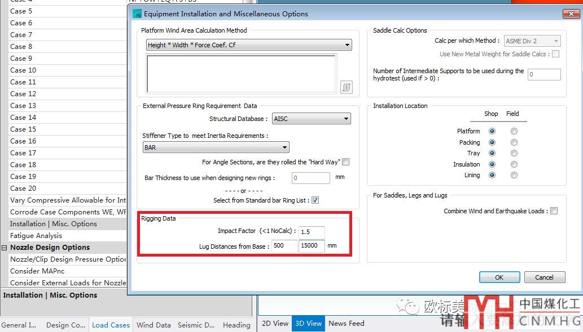Select Case 20 in the list

67,189
